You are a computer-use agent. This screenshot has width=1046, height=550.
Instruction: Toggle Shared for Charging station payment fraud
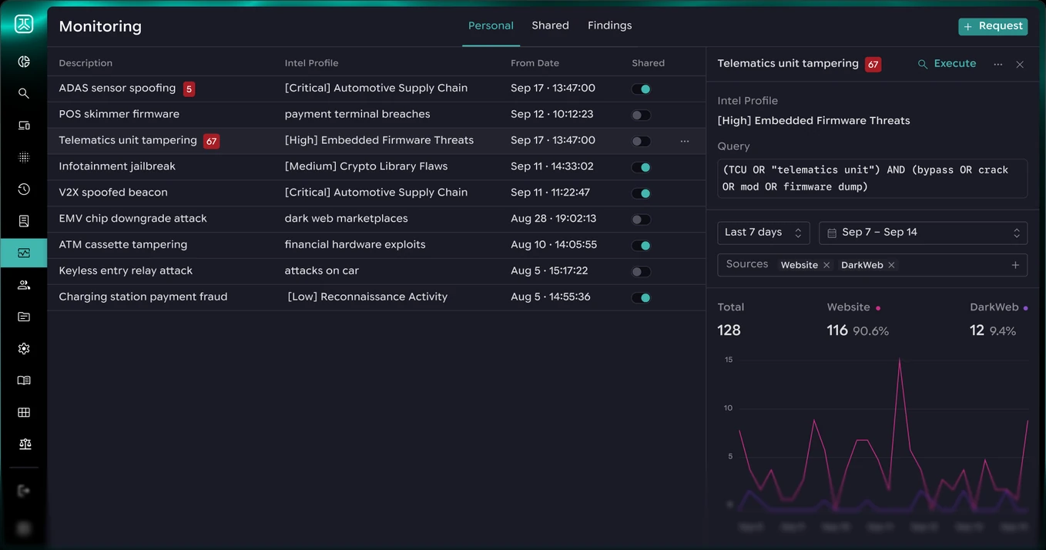click(x=641, y=297)
